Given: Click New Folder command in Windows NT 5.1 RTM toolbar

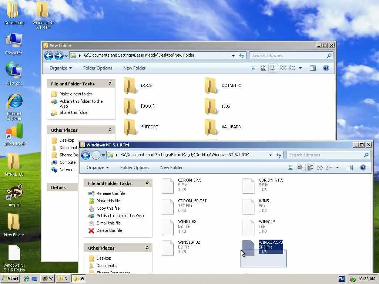Looking at the screenshot, I should click(171, 168).
